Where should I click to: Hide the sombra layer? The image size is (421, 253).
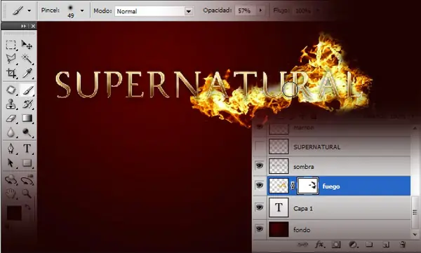pos(260,166)
